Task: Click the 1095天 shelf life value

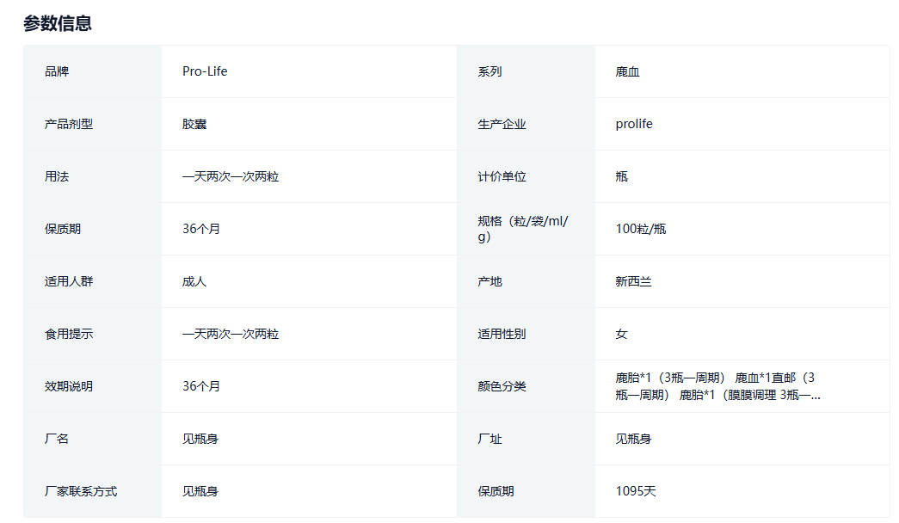Action: pyautogui.click(x=636, y=491)
